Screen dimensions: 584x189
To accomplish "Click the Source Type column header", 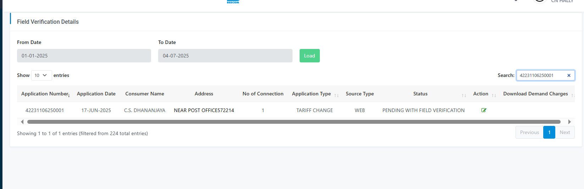I will click(x=360, y=94).
